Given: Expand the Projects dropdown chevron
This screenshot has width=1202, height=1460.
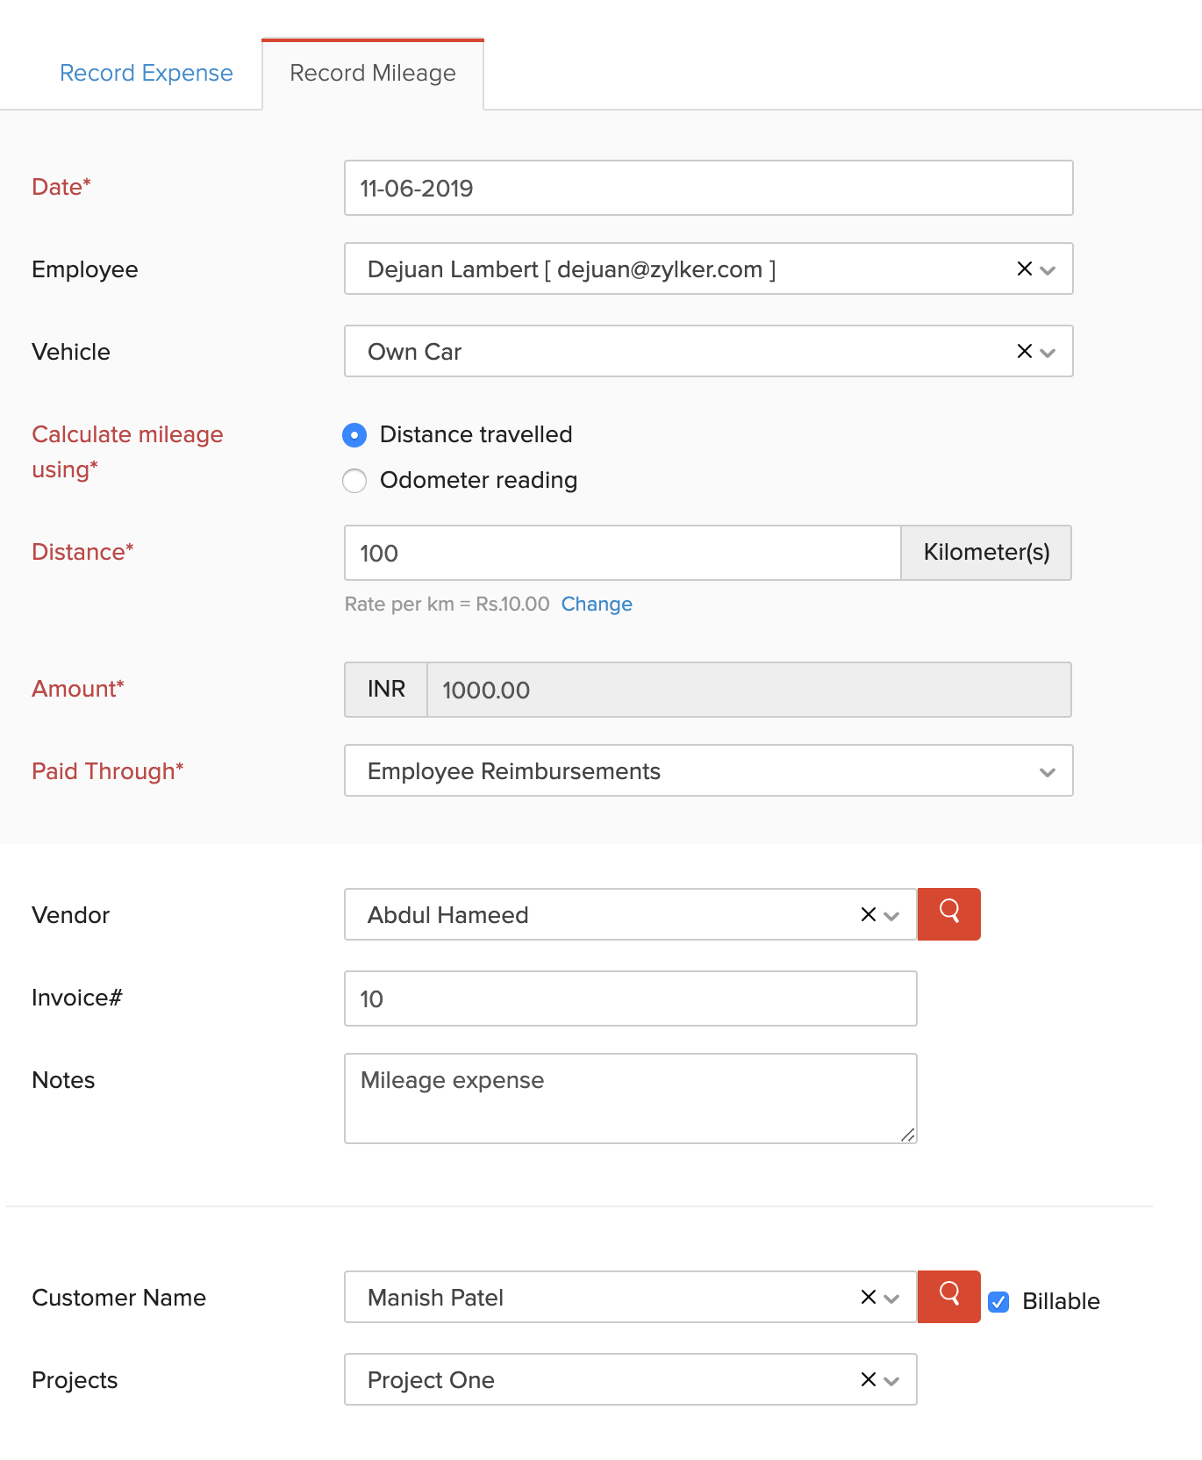Looking at the screenshot, I should [892, 1381].
